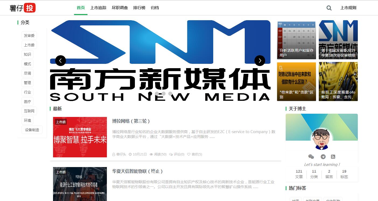This screenshot has width=378, height=201.
Task: Open the 分析活跃用户和留存用户 thumbnail
Action: tap(296, 40)
